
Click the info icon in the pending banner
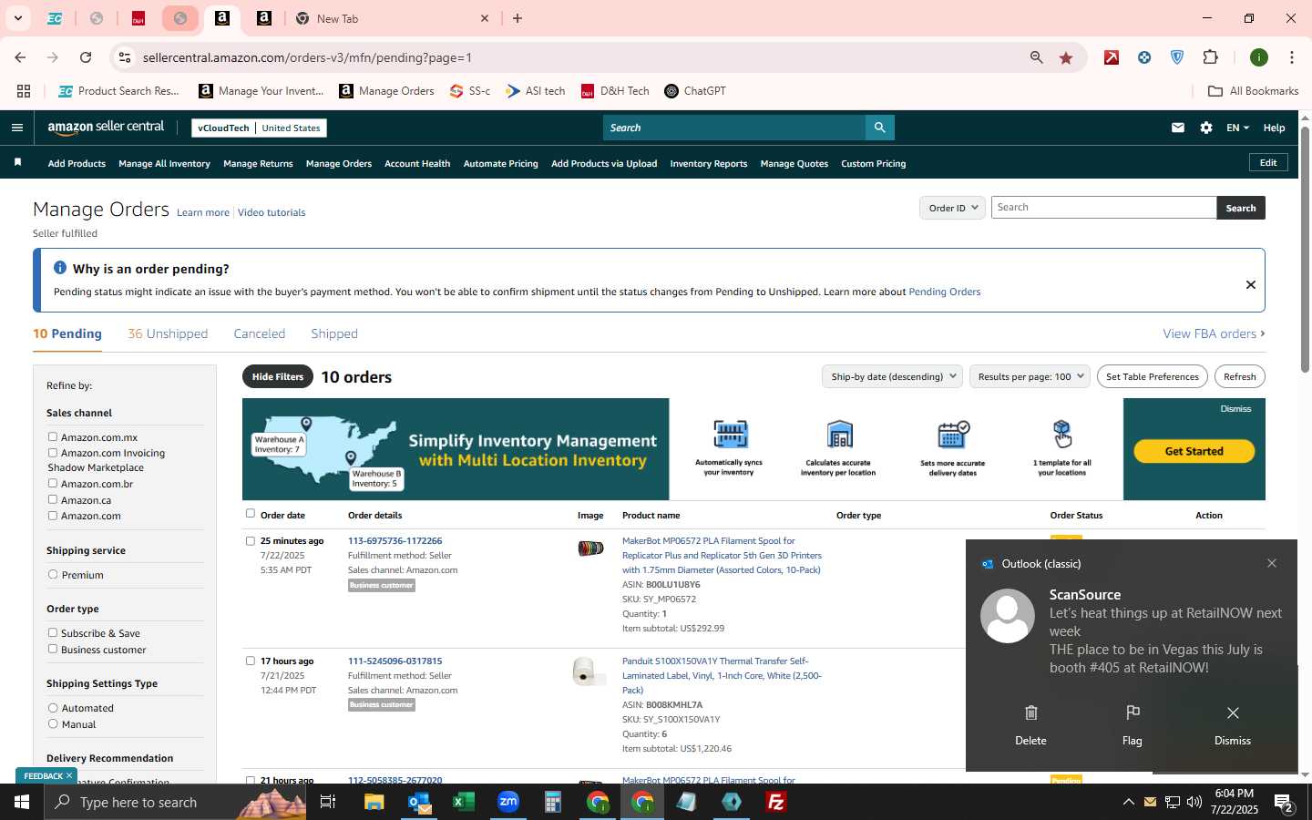tap(60, 268)
